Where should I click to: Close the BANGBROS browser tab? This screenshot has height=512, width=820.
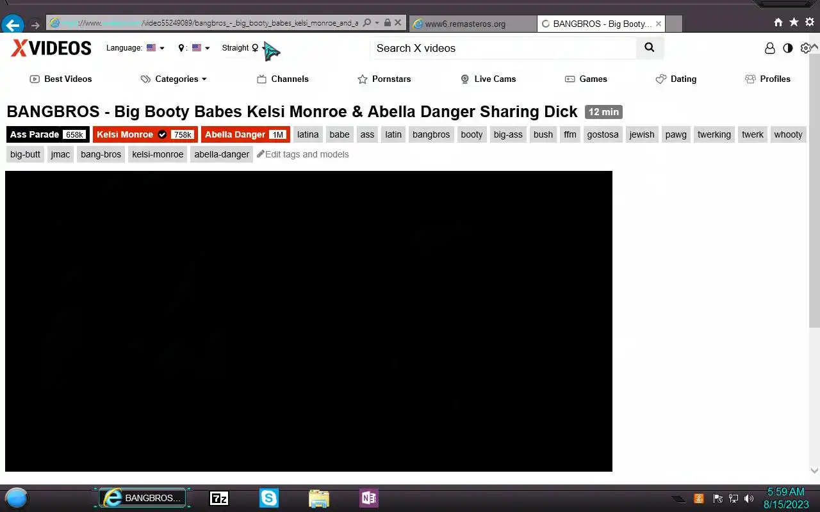[658, 24]
